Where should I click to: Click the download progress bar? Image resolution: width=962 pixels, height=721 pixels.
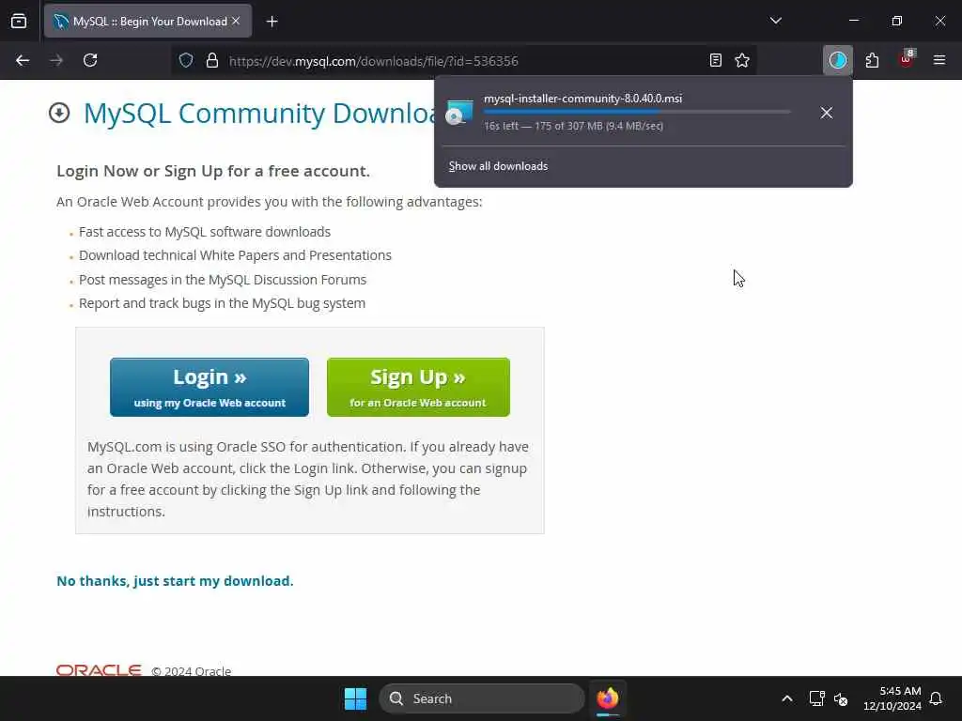[x=637, y=113]
